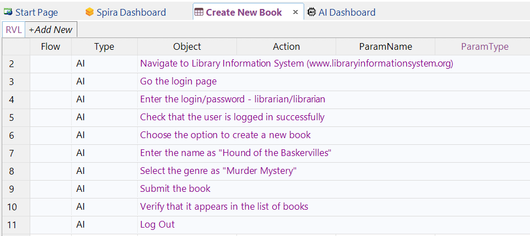Image resolution: width=530 pixels, height=236 pixels.
Task: Click the +Add New sheet button
Action: [51, 30]
